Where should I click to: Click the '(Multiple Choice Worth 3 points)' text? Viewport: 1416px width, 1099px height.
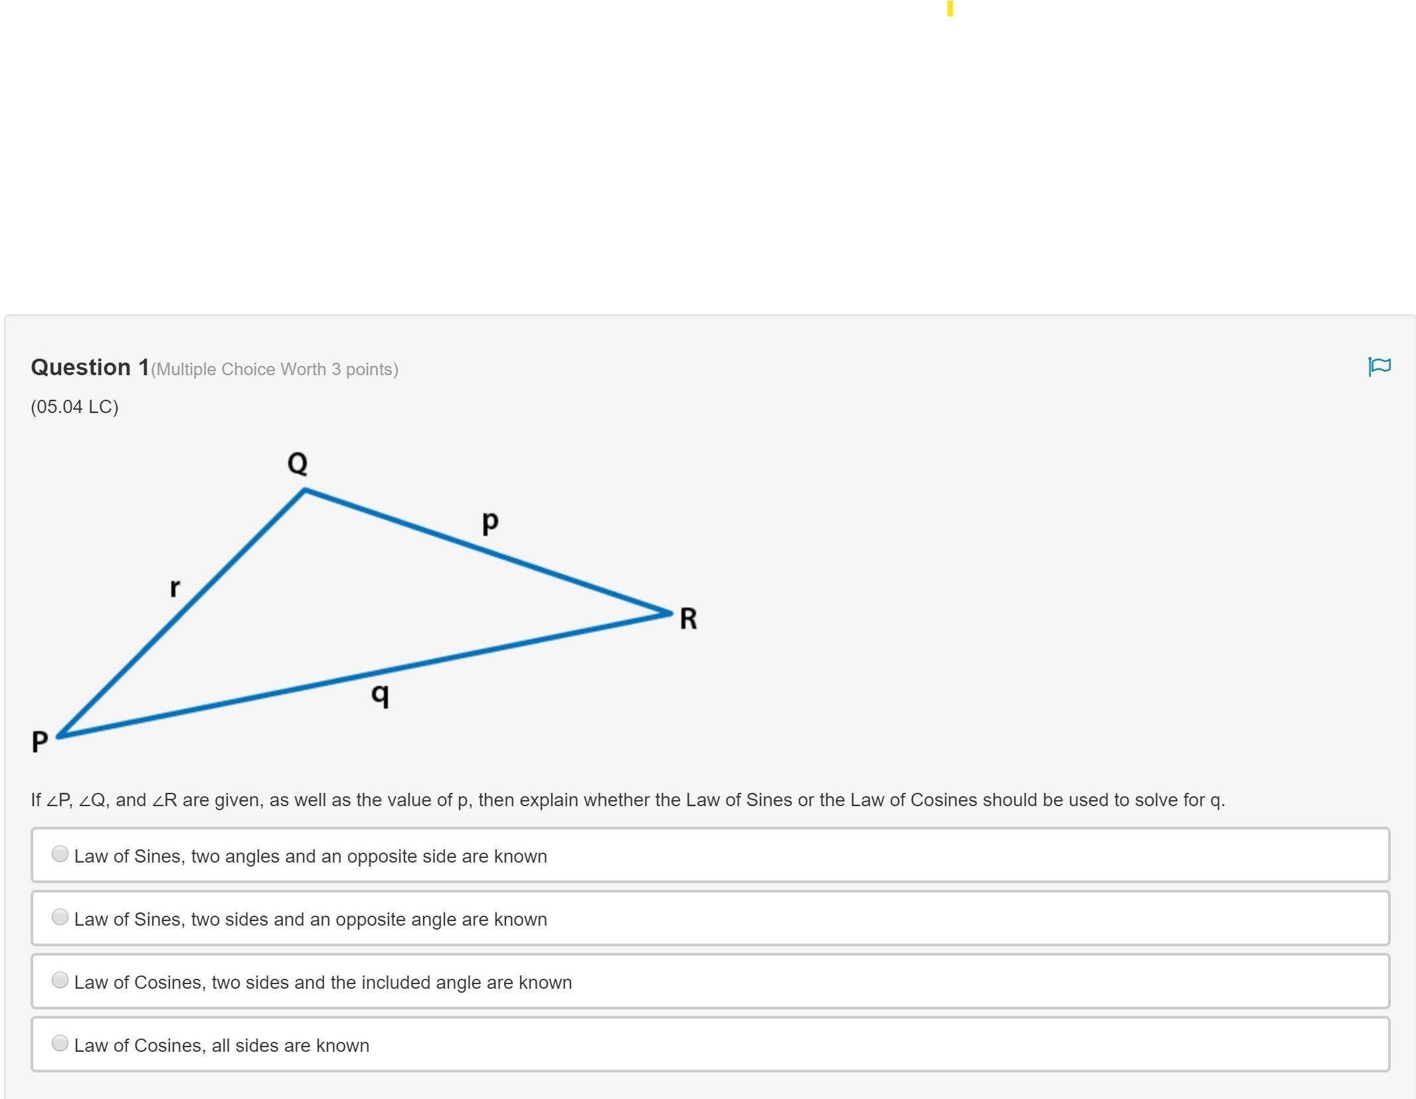274,369
